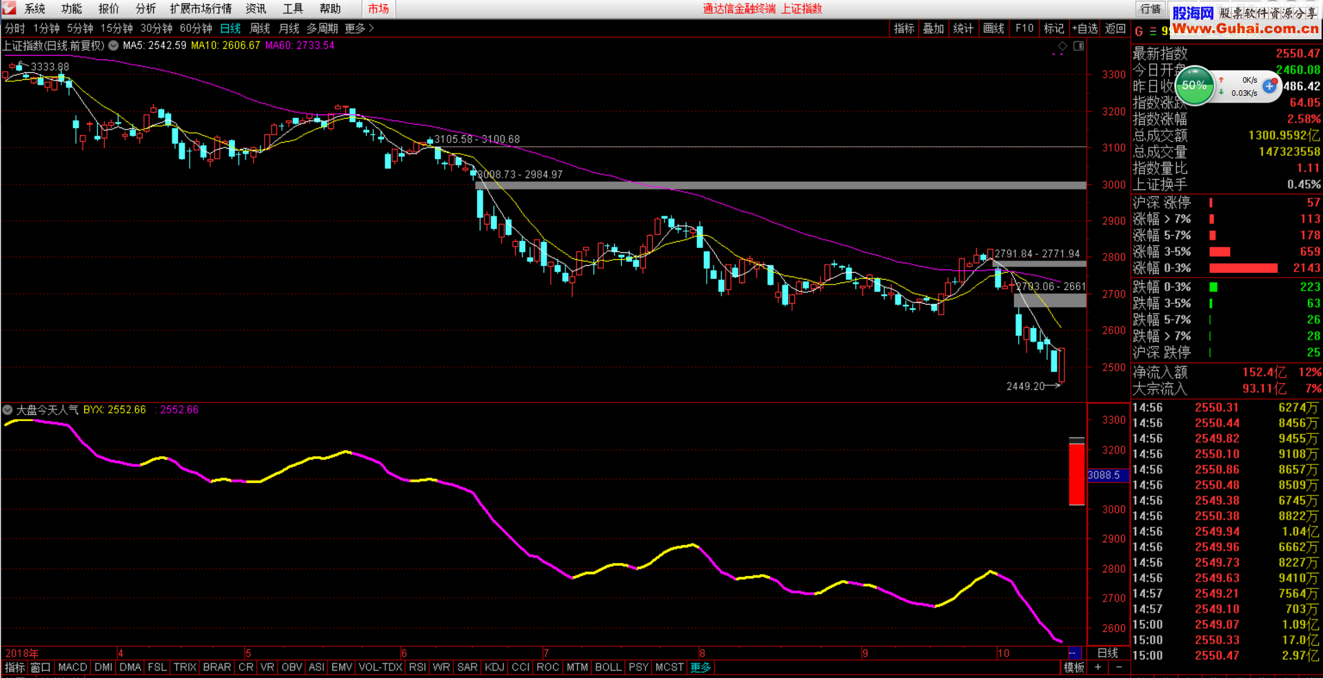This screenshot has height=678, width=1323.
Task: Click the red volume bar in the lower pane
Action: tap(1077, 474)
